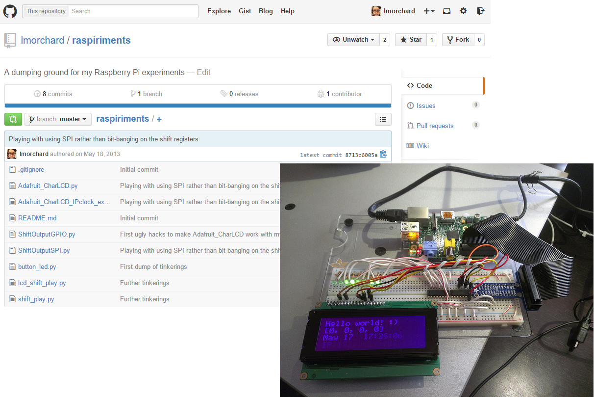The width and height of the screenshot is (594, 397).
Task: Open the notifications inbox icon
Action: click(446, 11)
